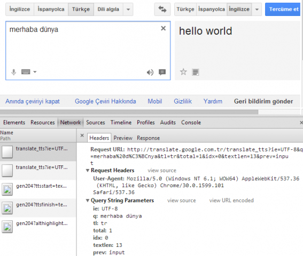
Task: Clear the source text with X
Action: pos(164,28)
